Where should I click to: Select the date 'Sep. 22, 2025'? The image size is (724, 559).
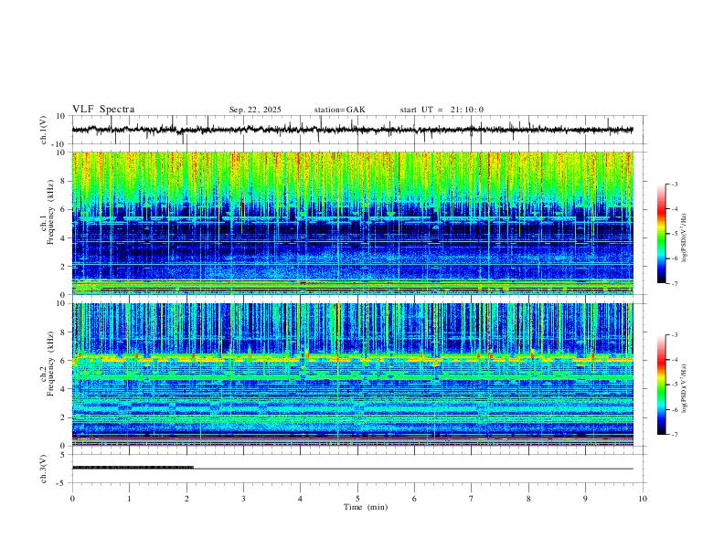(x=255, y=110)
